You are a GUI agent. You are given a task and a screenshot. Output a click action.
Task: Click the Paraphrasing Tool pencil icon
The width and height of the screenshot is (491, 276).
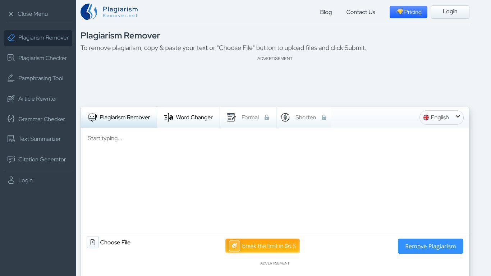pos(11,78)
